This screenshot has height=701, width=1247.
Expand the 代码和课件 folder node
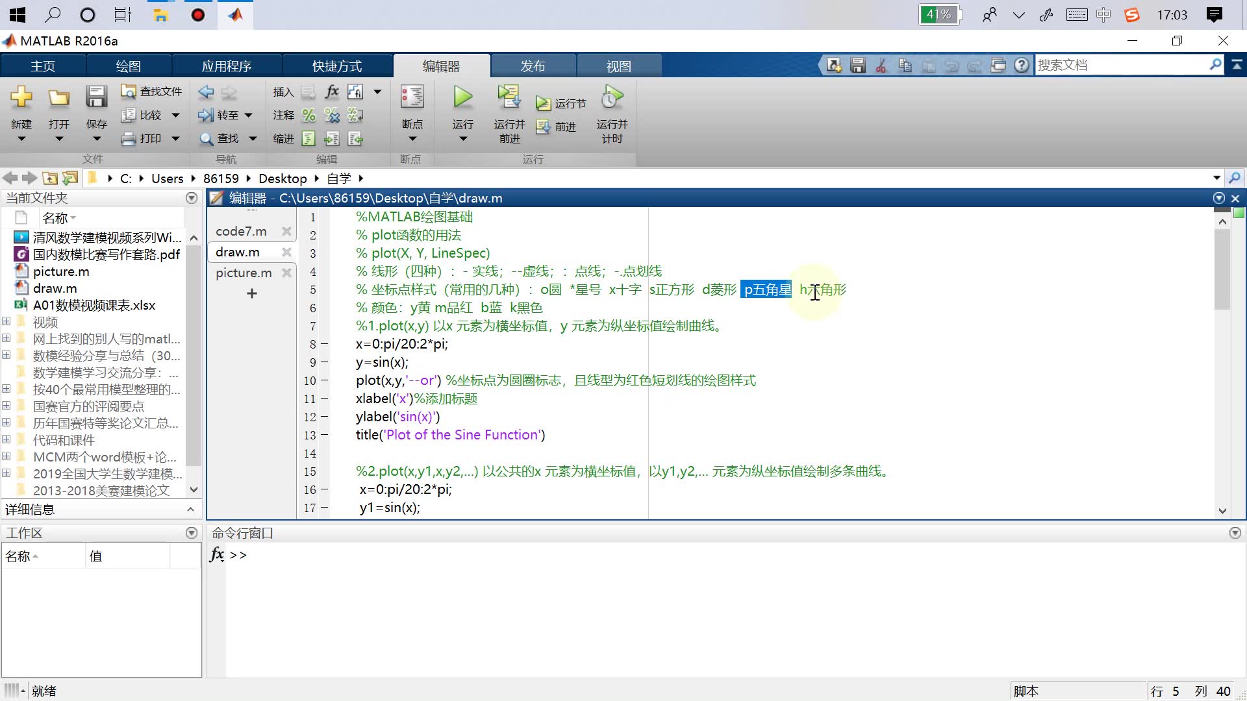(x=6, y=439)
